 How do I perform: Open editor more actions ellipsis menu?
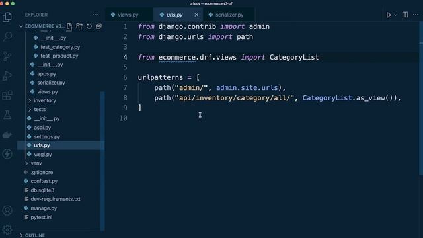pyautogui.click(x=416, y=15)
